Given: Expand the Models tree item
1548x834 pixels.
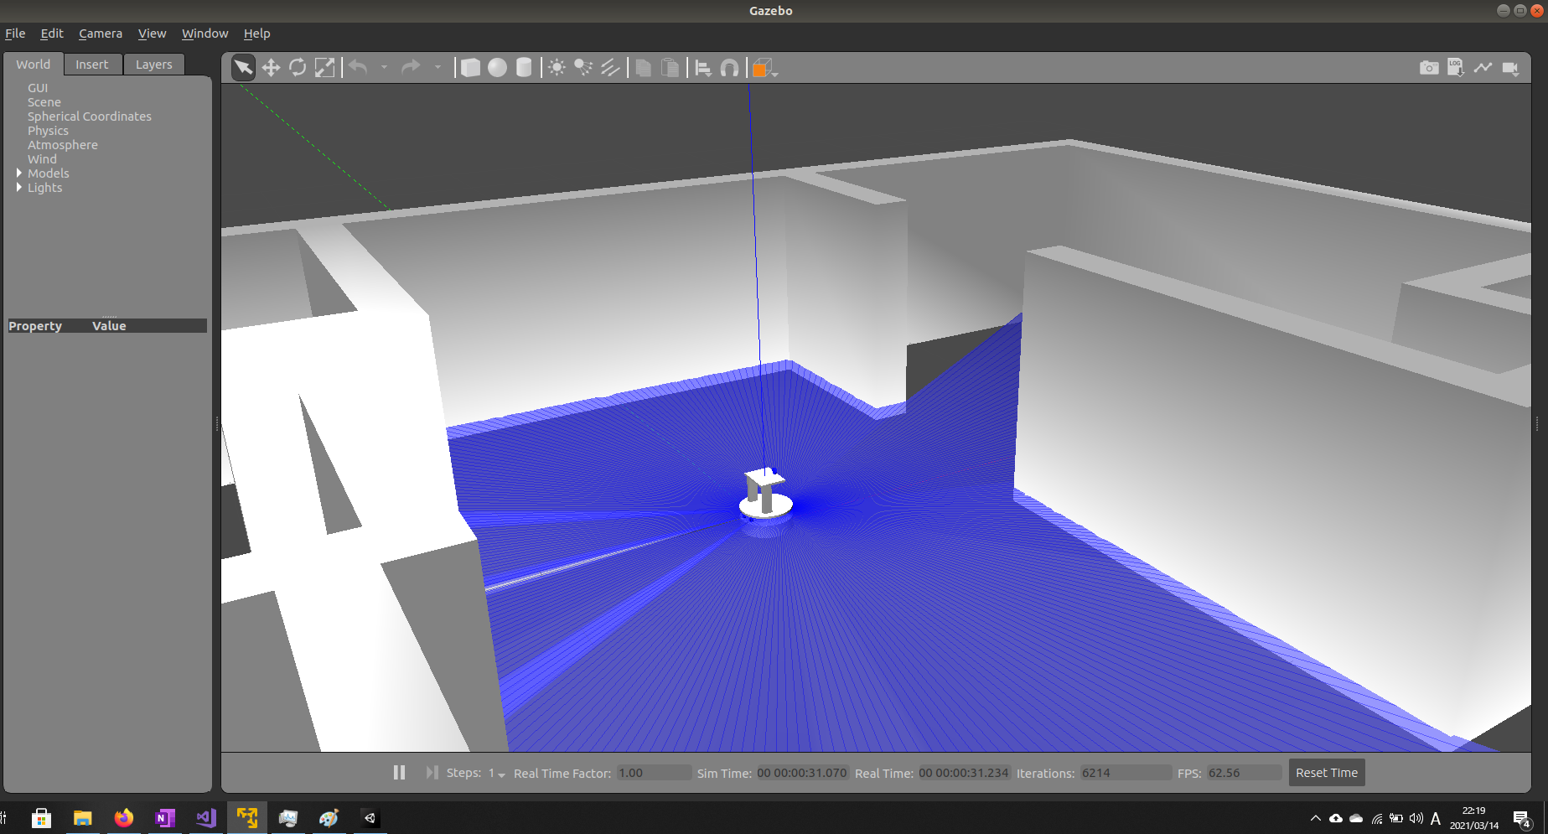Looking at the screenshot, I should pyautogui.click(x=19, y=173).
